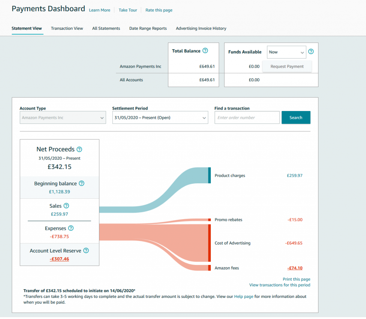Click the Request Payment button
Viewport: 366px width, 319px height.
click(287, 67)
